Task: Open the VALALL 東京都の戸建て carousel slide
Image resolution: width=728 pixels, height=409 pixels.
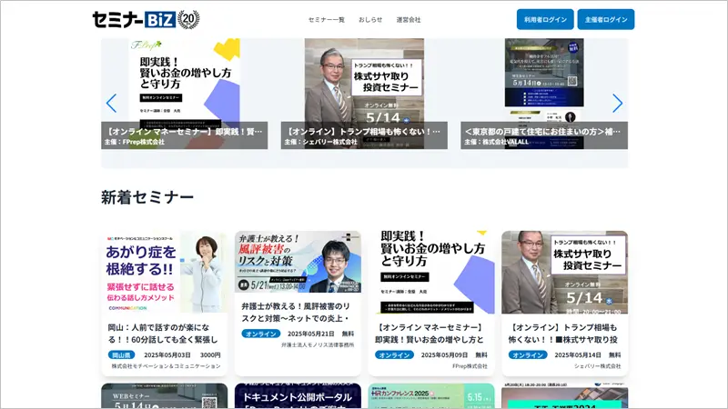Action: tap(544, 91)
